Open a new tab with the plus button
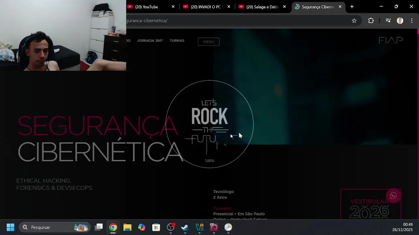Viewport: 419px width, 235px height. (352, 7)
